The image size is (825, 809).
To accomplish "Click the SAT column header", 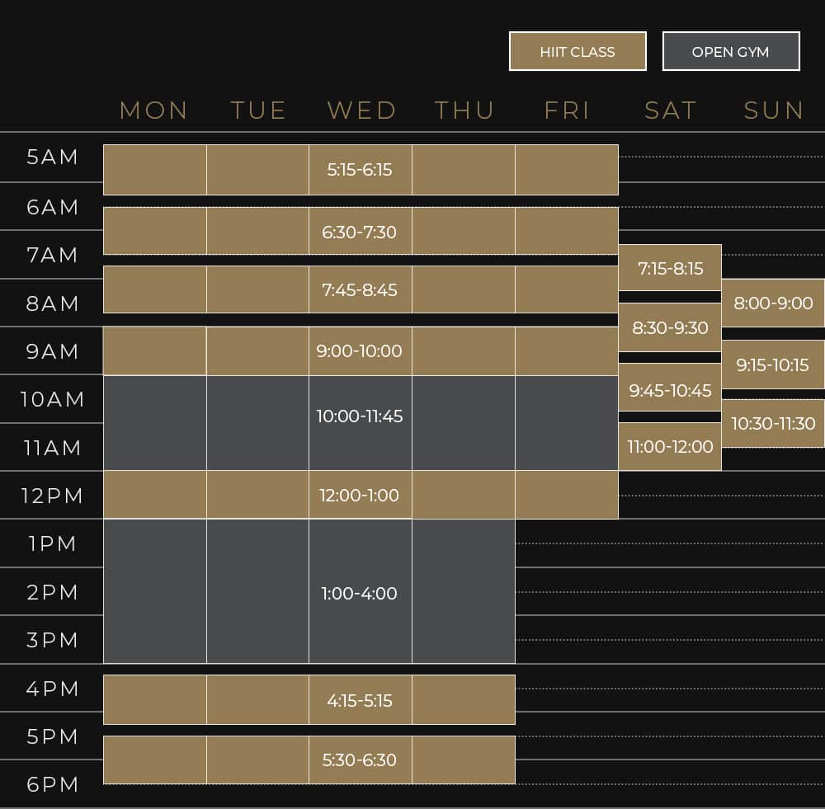I will point(670,111).
